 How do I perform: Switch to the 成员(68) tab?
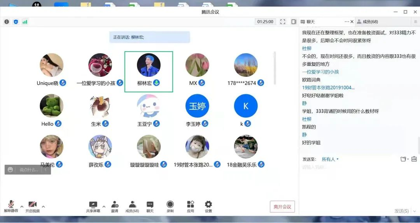point(370,22)
